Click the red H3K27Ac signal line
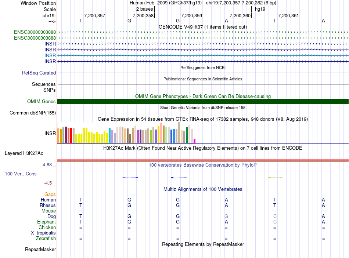This screenshot has width=349, height=258. coord(203,160)
